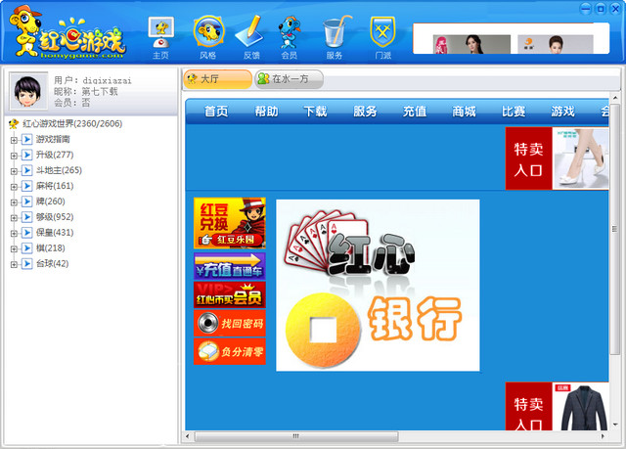Select the 红心游戏世界 root tree node

[72, 123]
